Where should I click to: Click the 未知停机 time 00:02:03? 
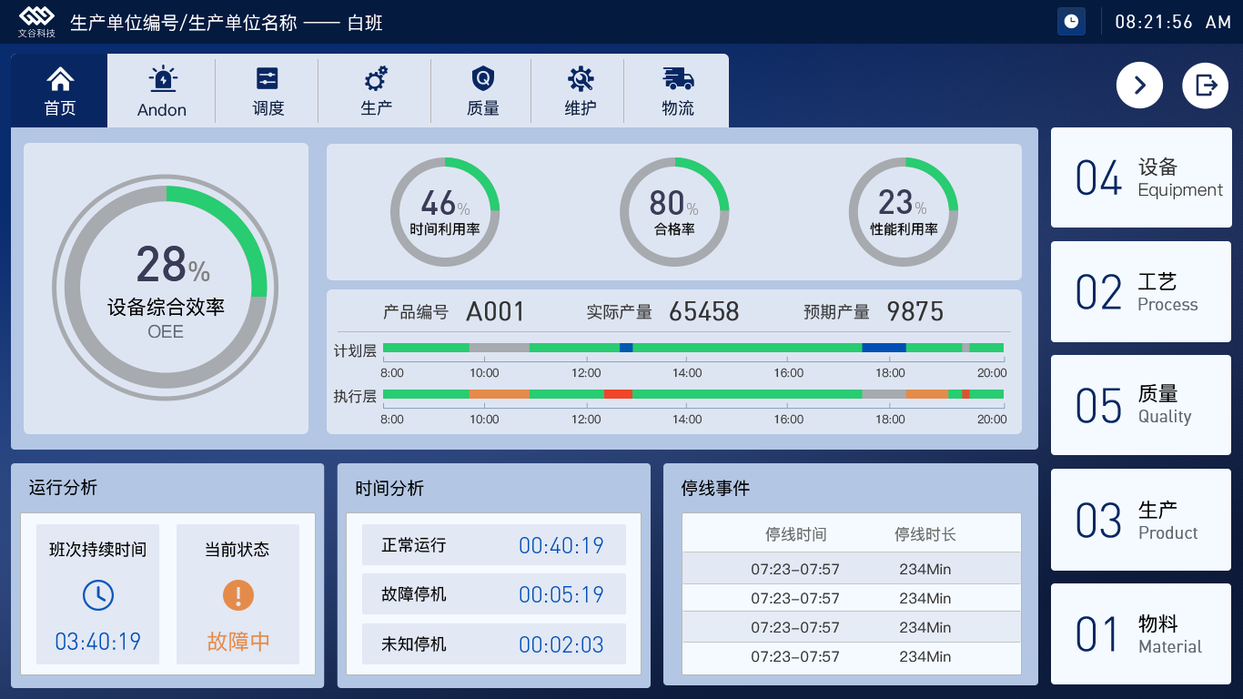click(561, 644)
